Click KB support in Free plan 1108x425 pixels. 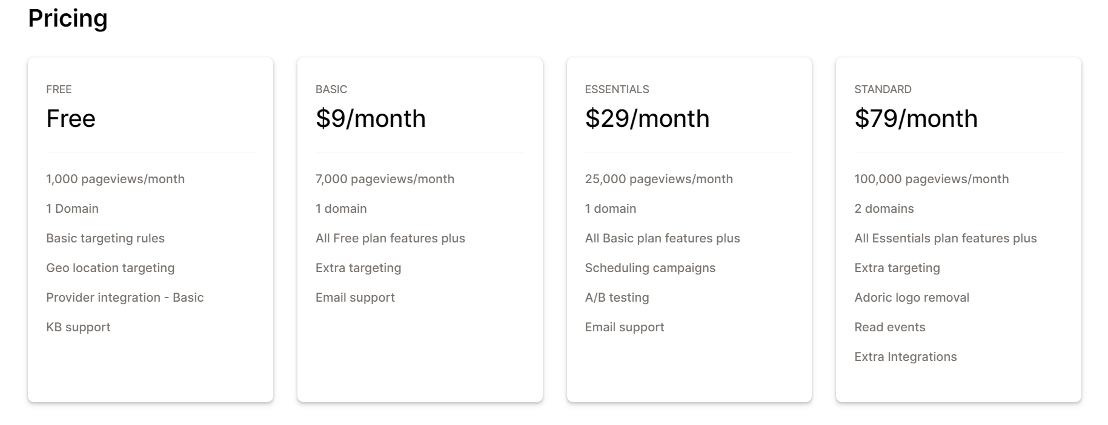point(78,327)
